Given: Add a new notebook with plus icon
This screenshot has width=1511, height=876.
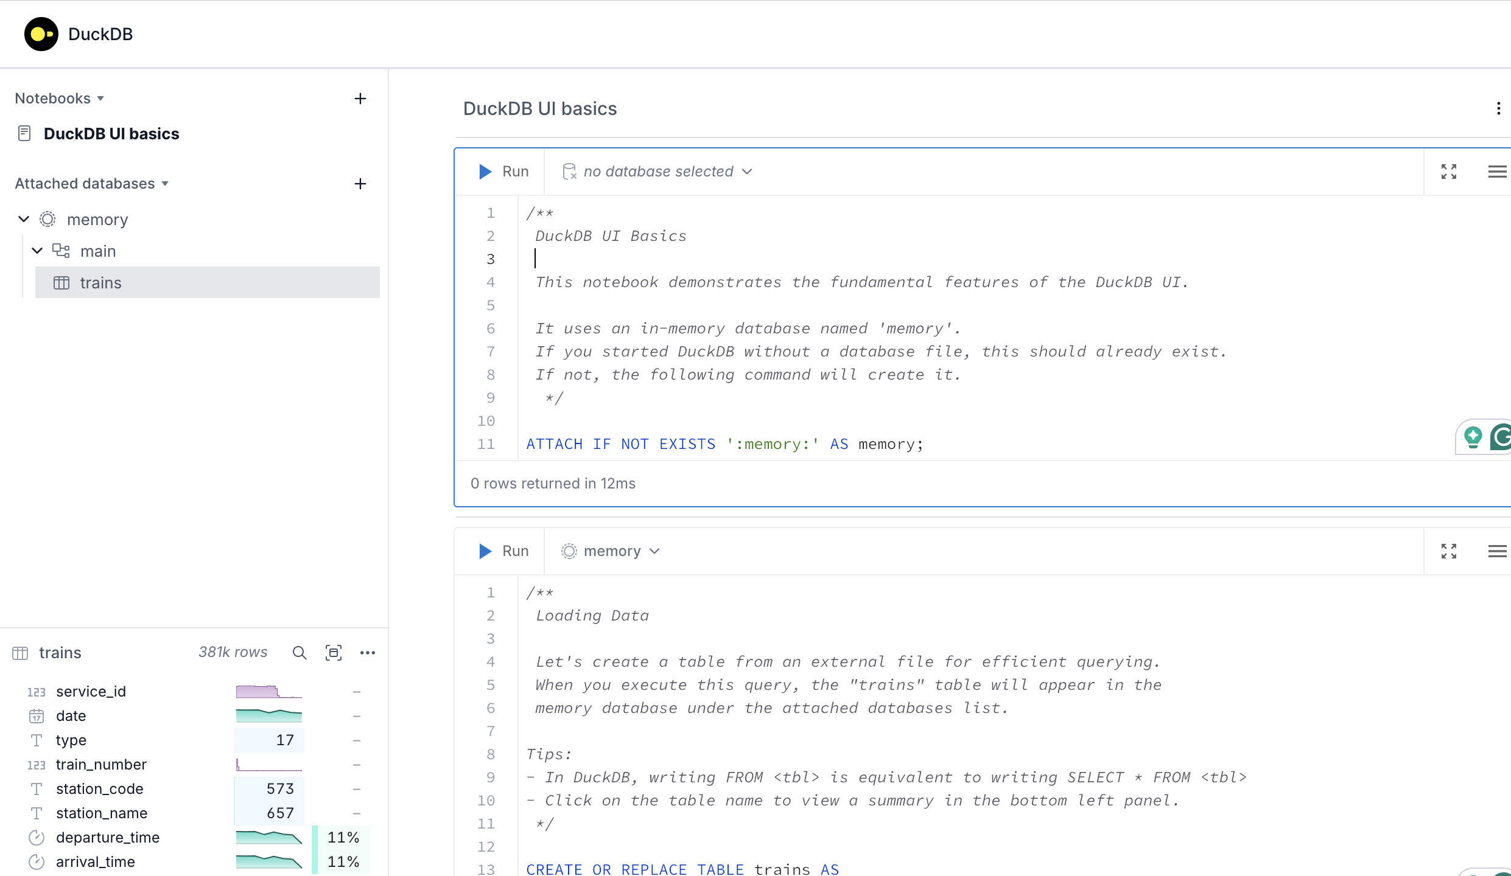Looking at the screenshot, I should (360, 99).
